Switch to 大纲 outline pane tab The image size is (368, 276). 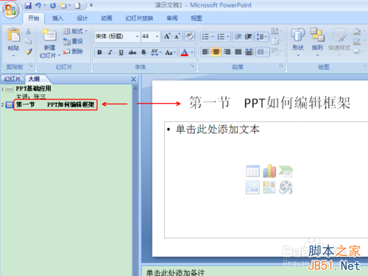[x=35, y=79]
